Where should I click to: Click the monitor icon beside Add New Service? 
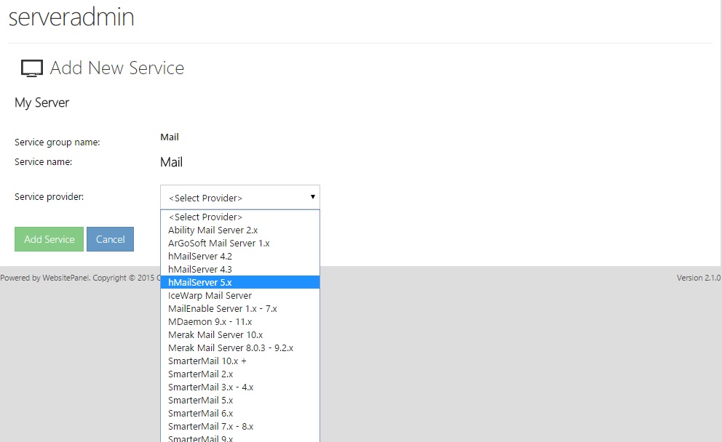click(32, 68)
